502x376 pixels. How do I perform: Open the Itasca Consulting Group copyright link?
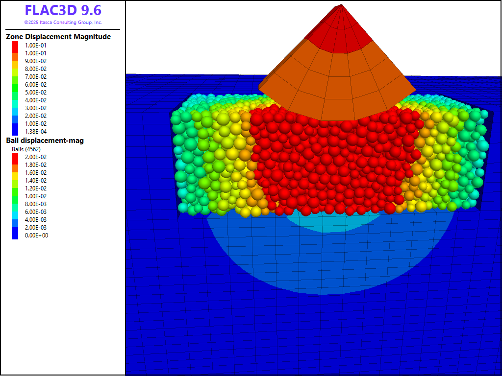pos(63,23)
